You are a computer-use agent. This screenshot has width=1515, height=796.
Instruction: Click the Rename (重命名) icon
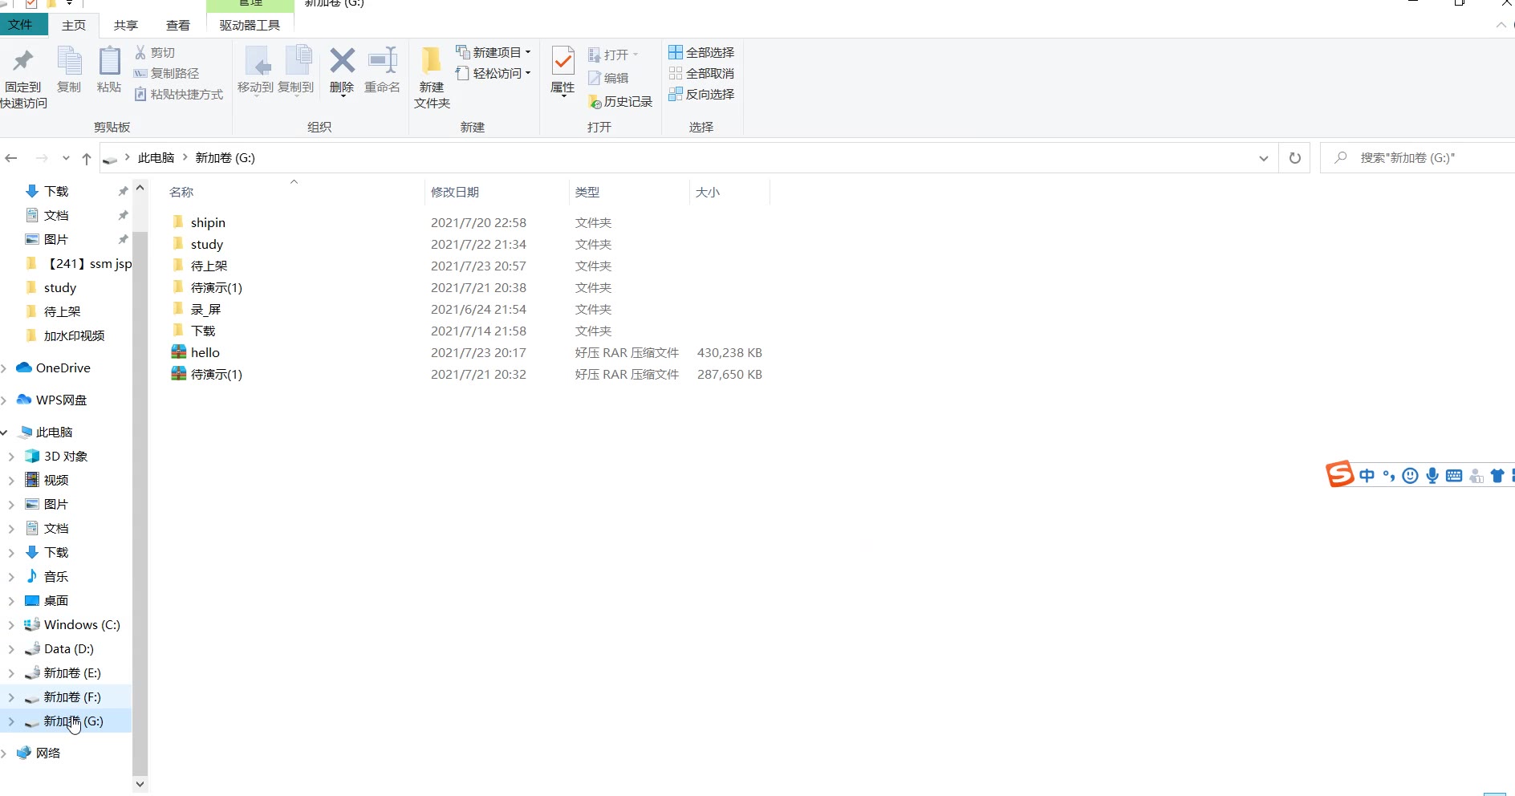pos(382,61)
